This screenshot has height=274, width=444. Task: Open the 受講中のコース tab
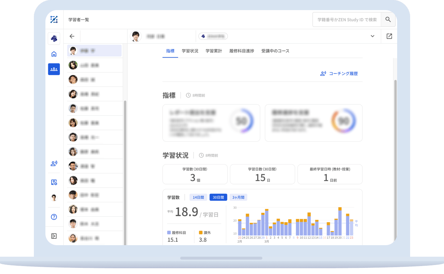tap(275, 51)
